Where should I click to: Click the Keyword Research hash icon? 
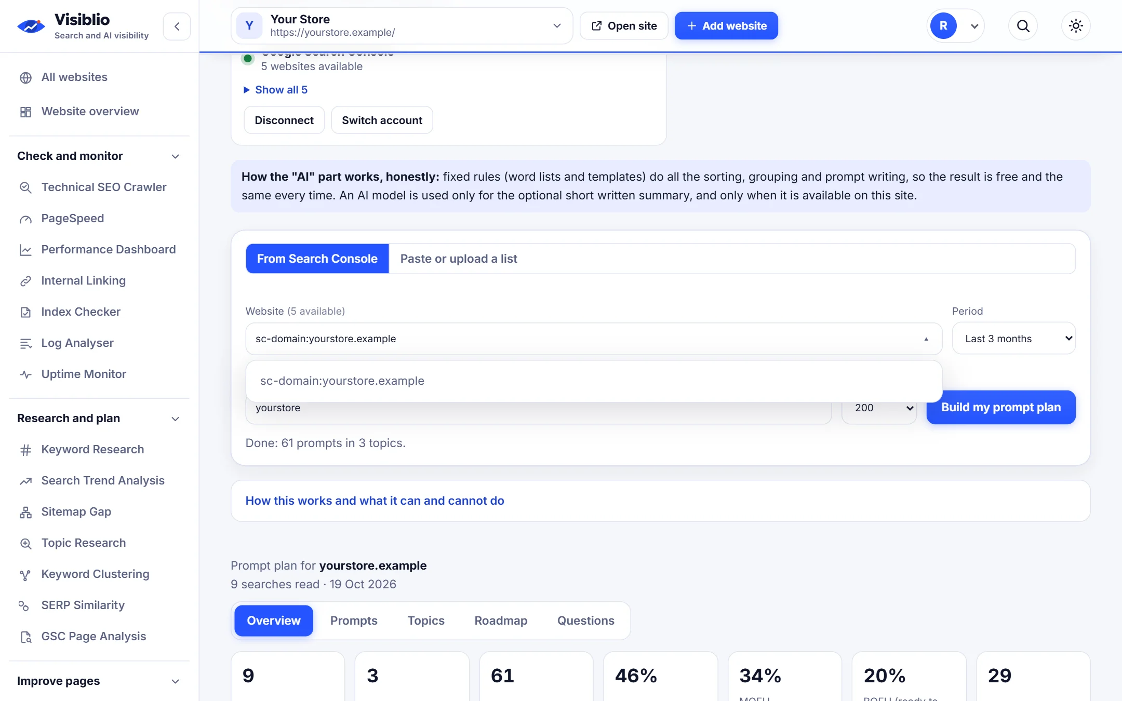click(25, 450)
